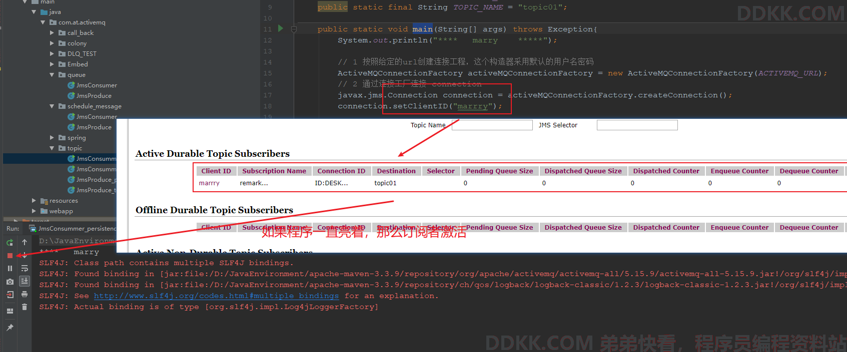Click the Exit icon in the Run toolbar
Viewport: 847px width, 352px height.
click(x=10, y=295)
